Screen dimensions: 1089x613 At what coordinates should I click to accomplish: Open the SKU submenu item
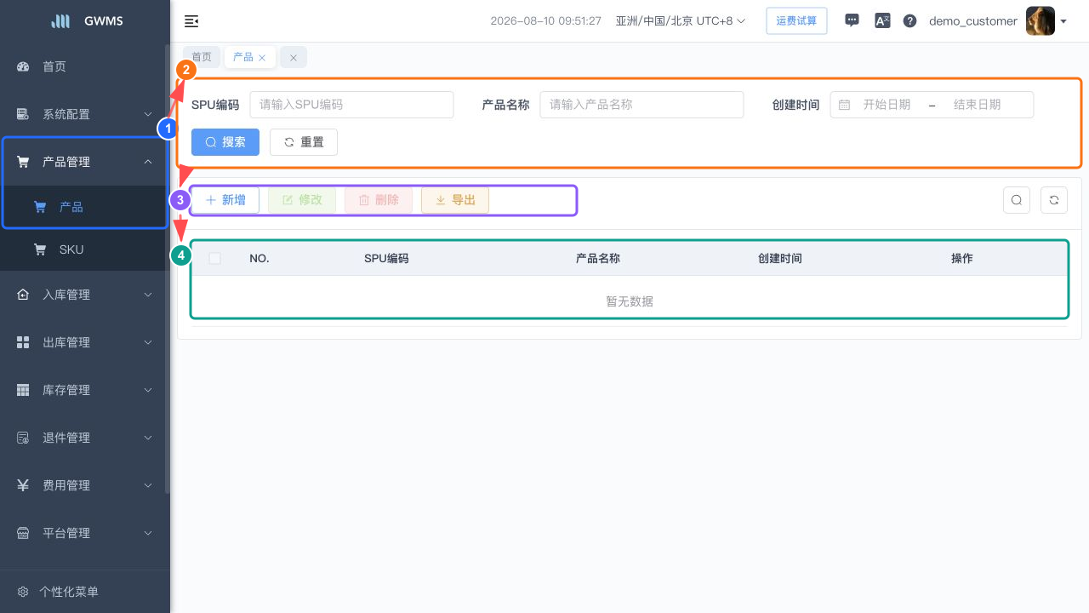85,249
